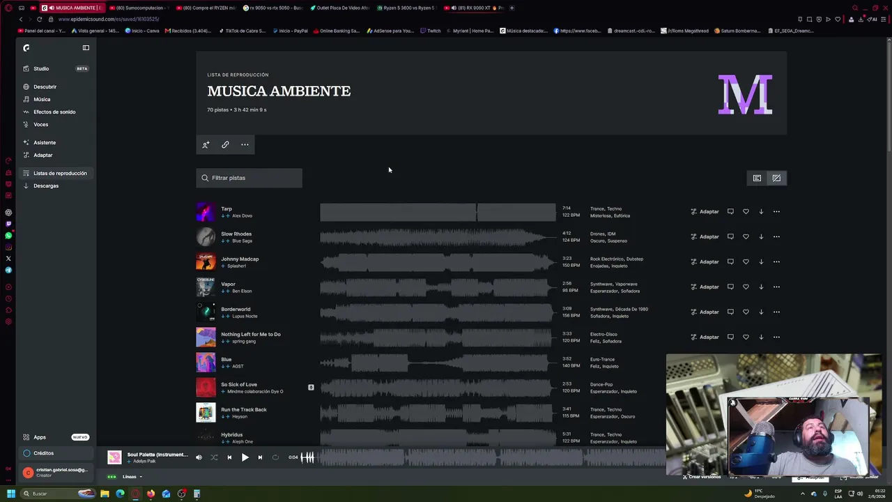The width and height of the screenshot is (892, 502).
Task: Click the Epidemic Sound logo in the sidebar
Action: (x=26, y=47)
